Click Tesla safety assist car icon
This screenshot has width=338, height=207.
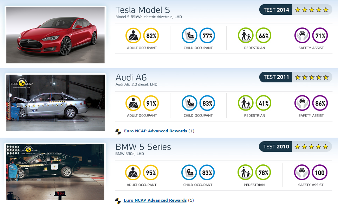303,36
